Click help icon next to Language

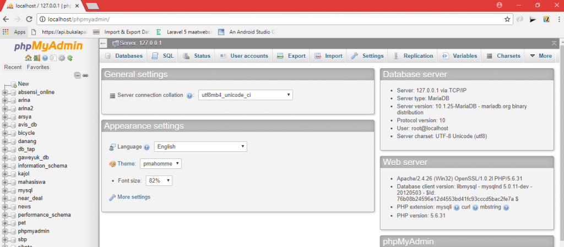pyautogui.click(x=147, y=147)
